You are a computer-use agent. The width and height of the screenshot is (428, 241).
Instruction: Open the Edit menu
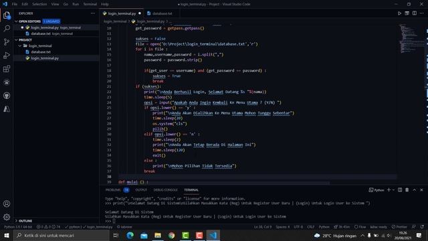click(25, 4)
